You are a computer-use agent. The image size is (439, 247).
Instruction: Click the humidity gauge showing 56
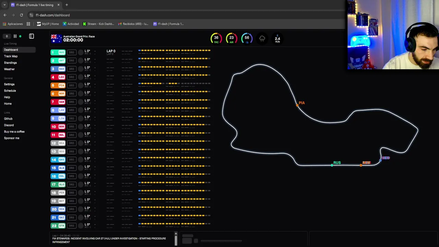[247, 38]
